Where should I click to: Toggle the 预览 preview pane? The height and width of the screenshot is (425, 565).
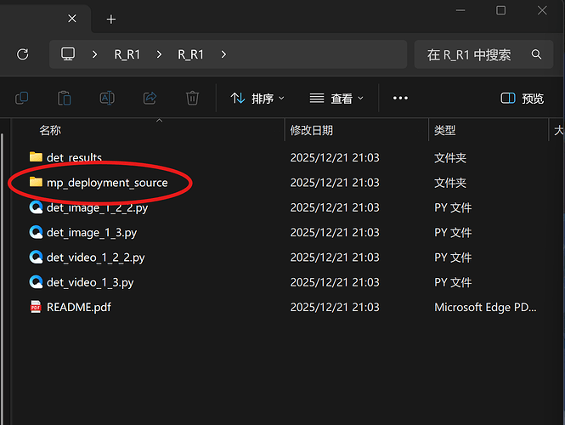pyautogui.click(x=523, y=99)
